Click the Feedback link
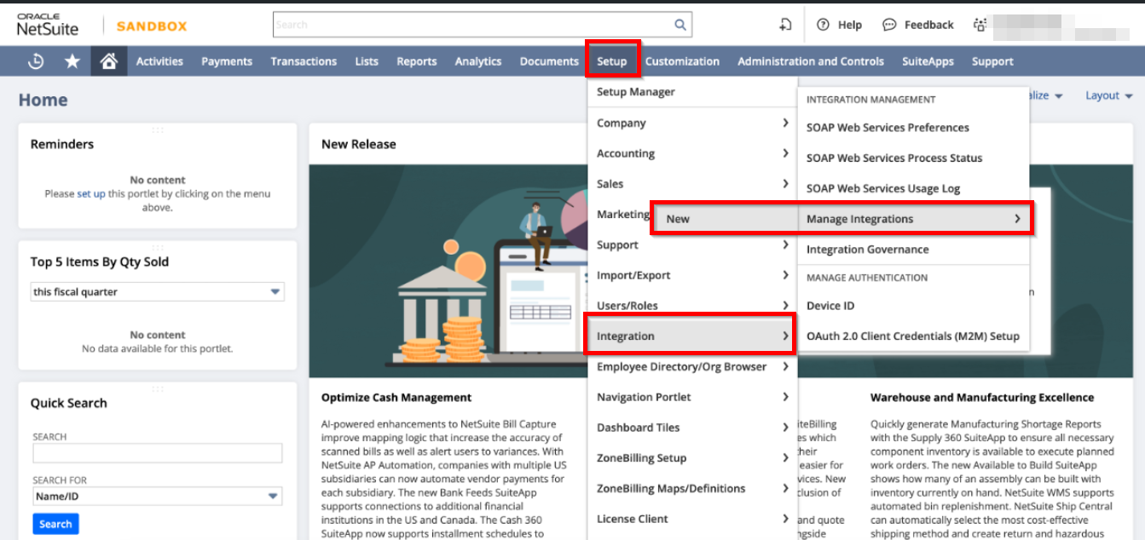Viewport: 1145px width, 540px height. pyautogui.click(x=929, y=25)
